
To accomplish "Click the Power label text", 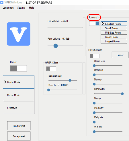I will click(13, 62).
